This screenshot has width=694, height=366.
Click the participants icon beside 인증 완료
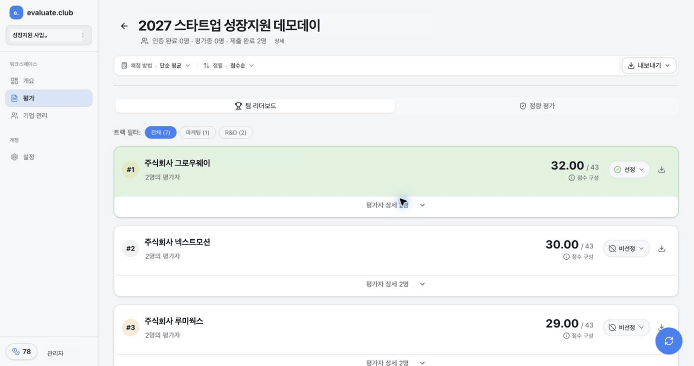pyautogui.click(x=144, y=41)
